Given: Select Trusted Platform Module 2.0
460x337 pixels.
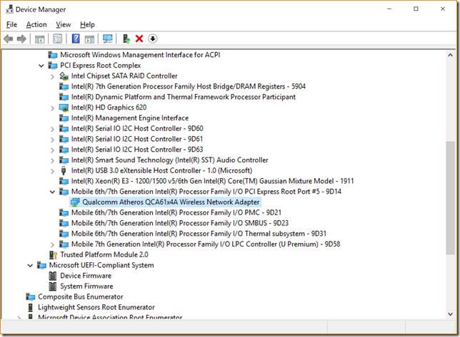Looking at the screenshot, I should tap(104, 254).
